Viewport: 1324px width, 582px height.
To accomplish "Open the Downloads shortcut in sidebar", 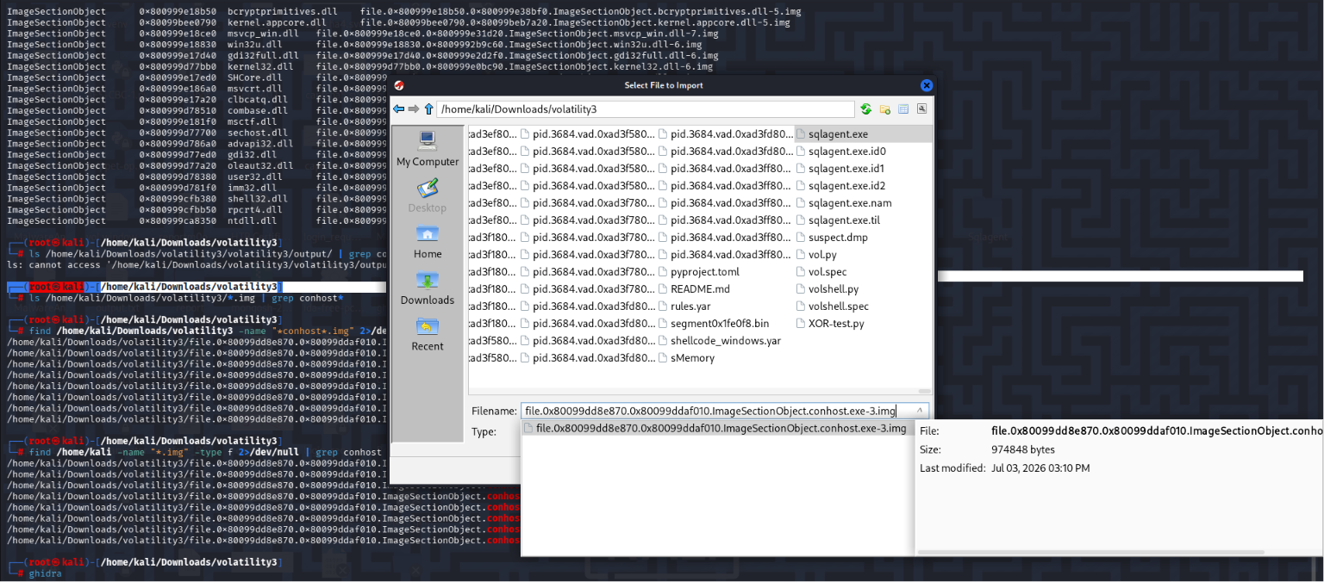I will 428,287.
